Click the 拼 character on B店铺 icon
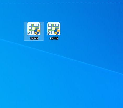 (x=33, y=29)
